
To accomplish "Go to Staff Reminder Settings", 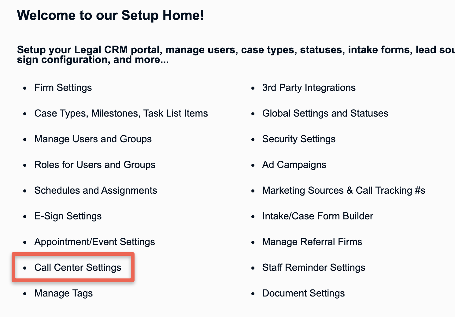I will pyautogui.click(x=313, y=268).
